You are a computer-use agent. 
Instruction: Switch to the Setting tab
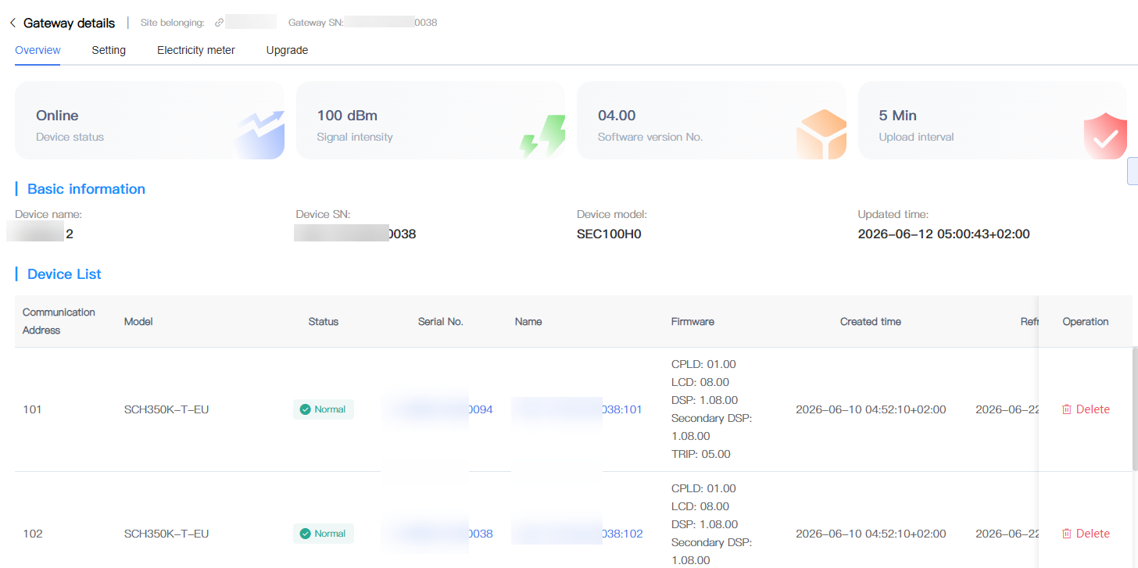click(x=109, y=50)
